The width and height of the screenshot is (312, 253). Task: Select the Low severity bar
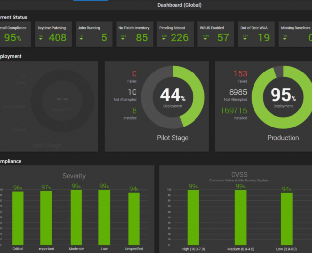pyautogui.click(x=104, y=217)
